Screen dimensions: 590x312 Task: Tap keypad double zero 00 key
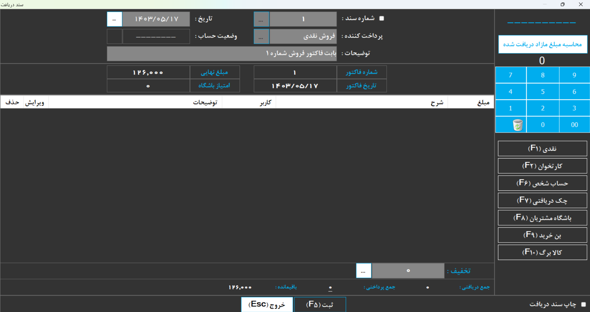point(575,125)
